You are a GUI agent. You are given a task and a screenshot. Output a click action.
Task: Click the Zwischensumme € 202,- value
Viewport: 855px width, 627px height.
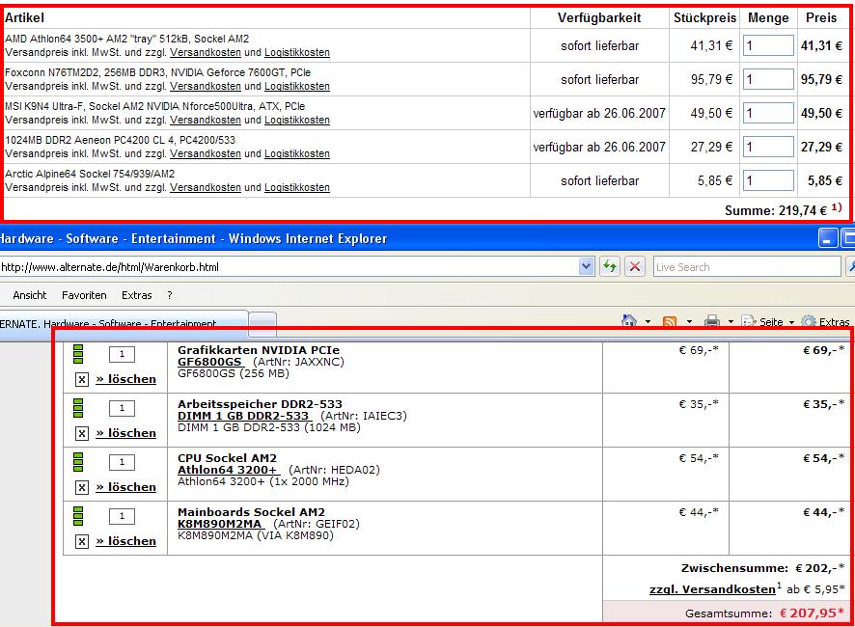point(819,568)
